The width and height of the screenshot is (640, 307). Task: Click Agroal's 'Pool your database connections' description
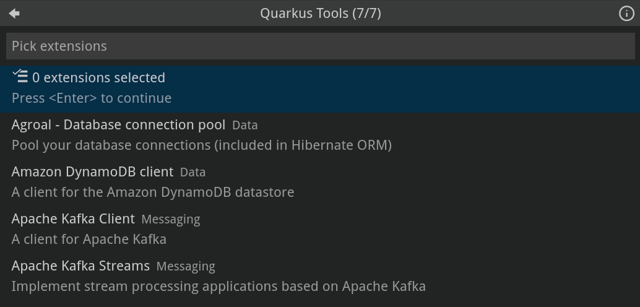coord(201,145)
